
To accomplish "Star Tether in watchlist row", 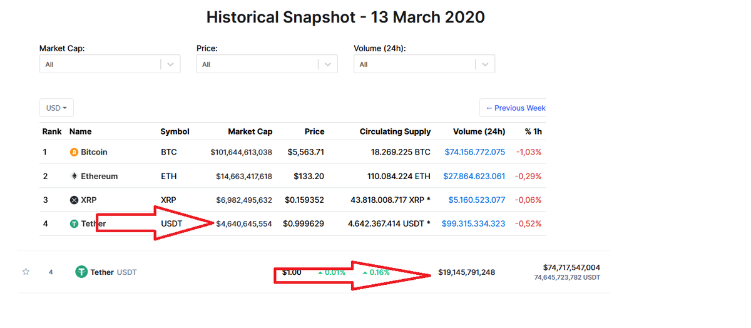I will (x=26, y=272).
